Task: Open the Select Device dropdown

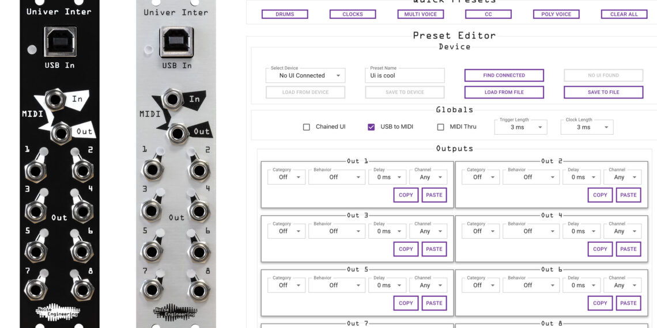Action: (x=305, y=75)
